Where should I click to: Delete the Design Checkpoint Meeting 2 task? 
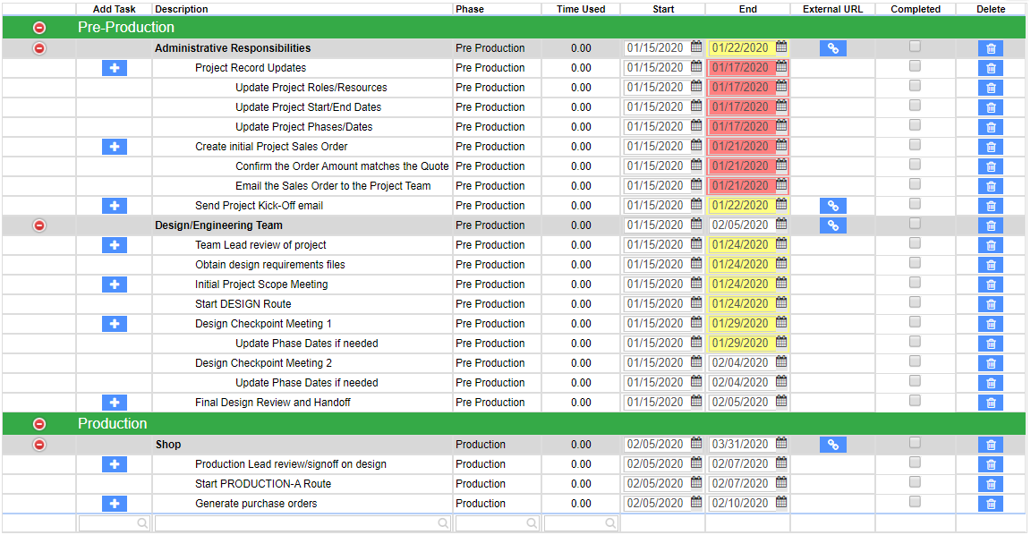[990, 364]
